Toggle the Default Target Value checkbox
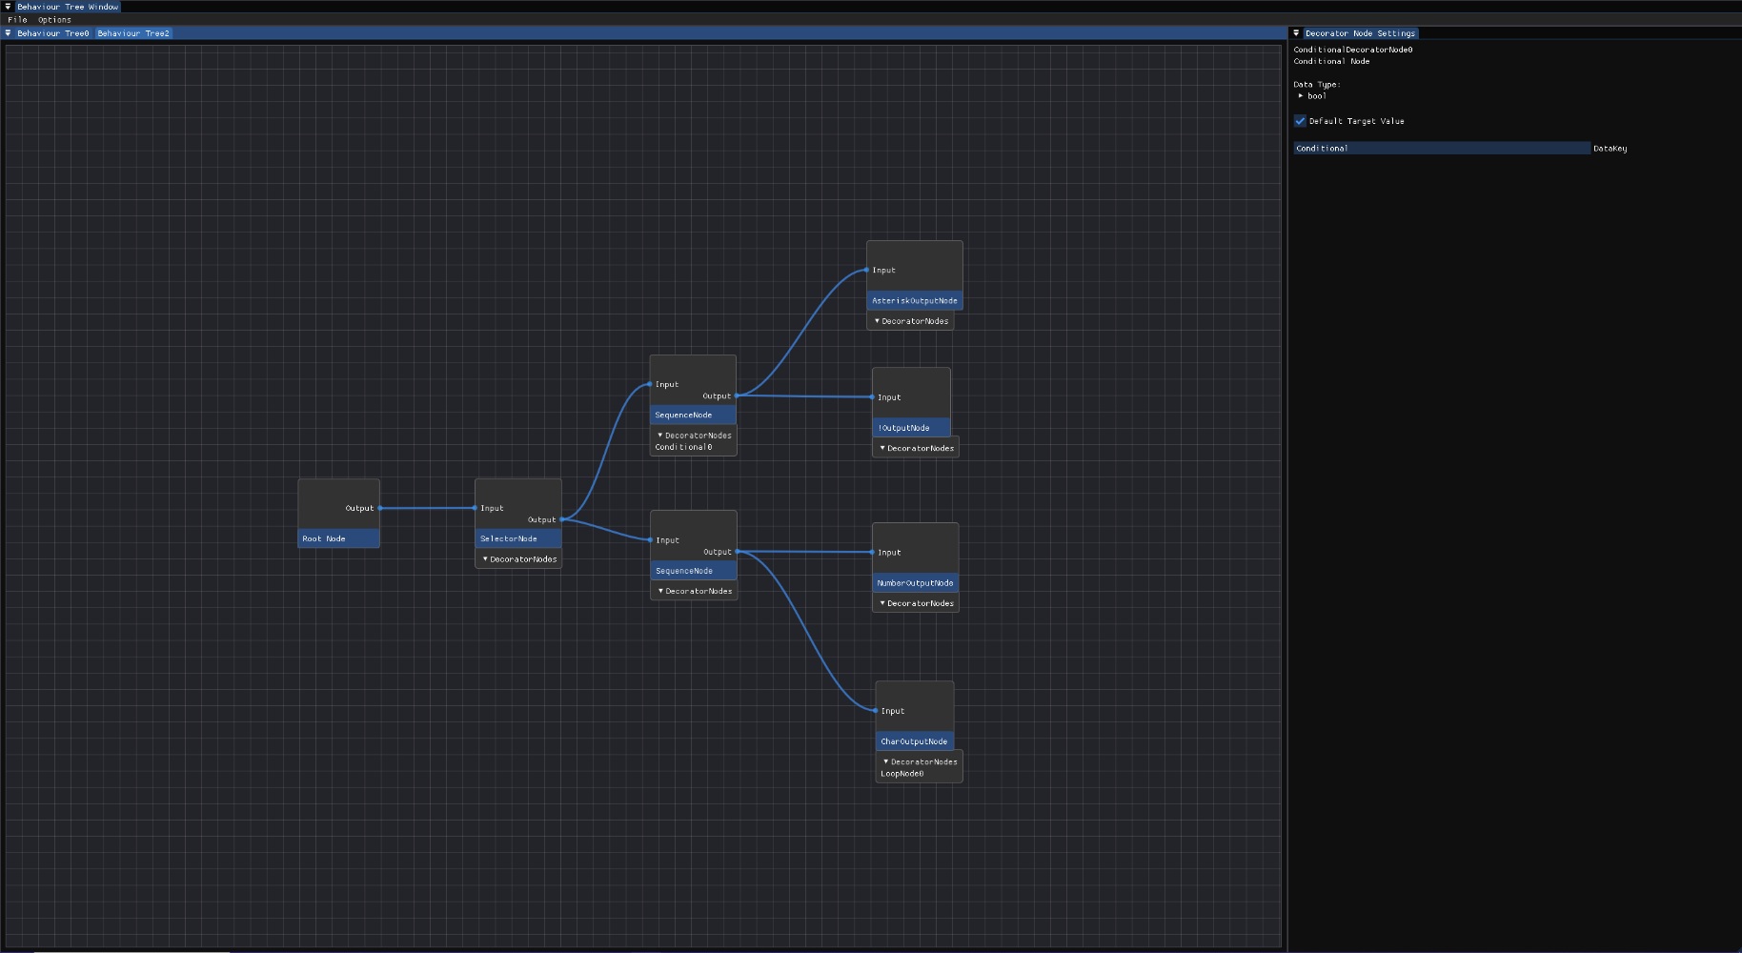The width and height of the screenshot is (1742, 953). (x=1300, y=121)
